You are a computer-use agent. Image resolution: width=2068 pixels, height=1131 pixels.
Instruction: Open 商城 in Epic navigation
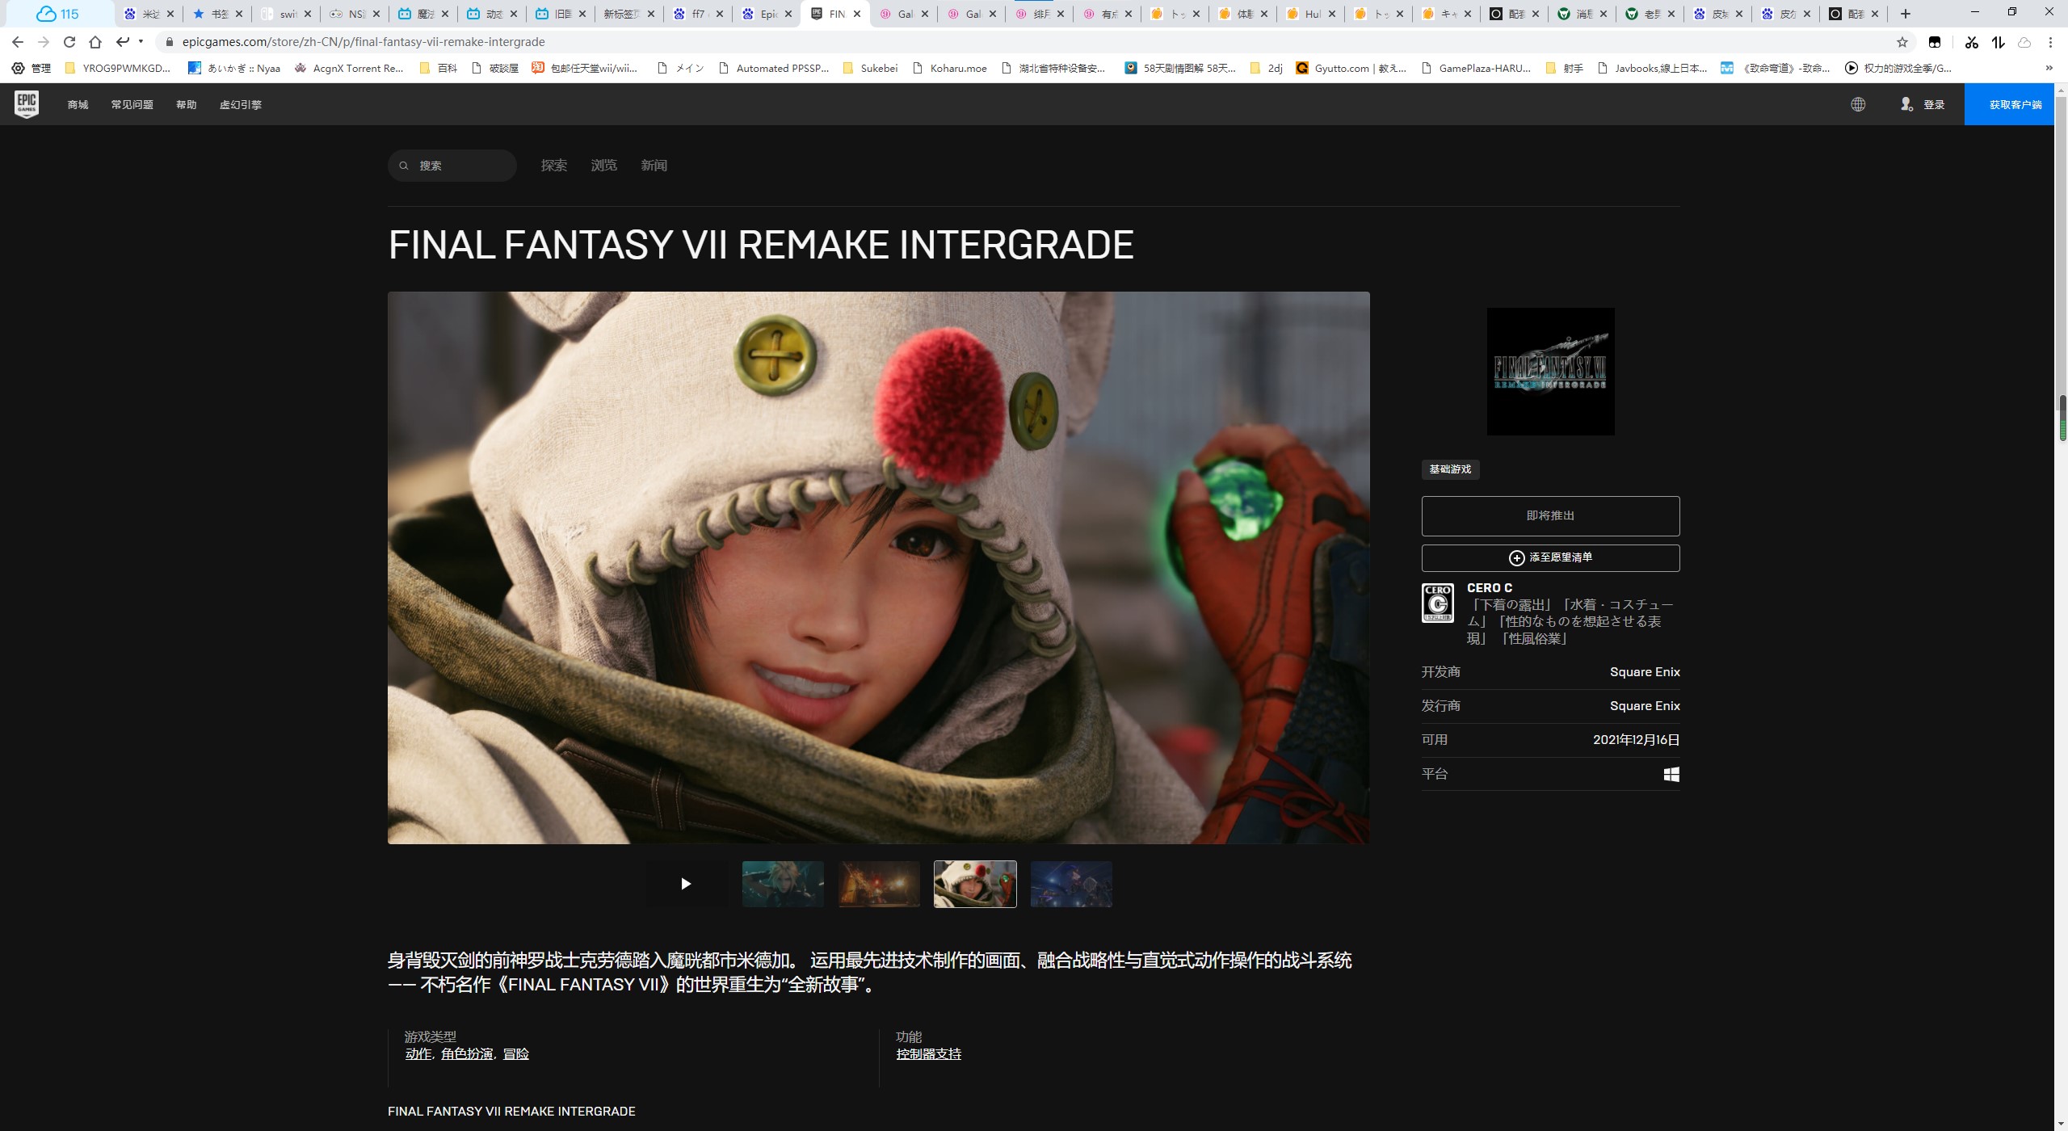[x=78, y=104]
